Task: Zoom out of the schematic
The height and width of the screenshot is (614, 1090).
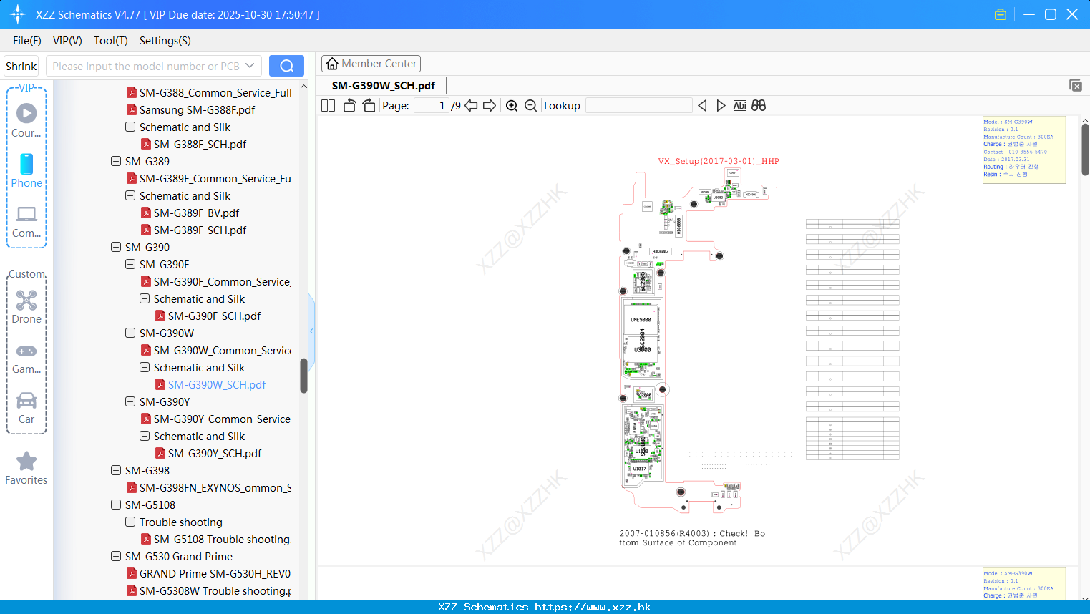Action: click(530, 105)
